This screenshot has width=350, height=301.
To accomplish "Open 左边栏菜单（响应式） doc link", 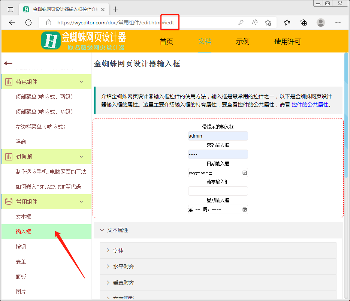I will 41,127.
